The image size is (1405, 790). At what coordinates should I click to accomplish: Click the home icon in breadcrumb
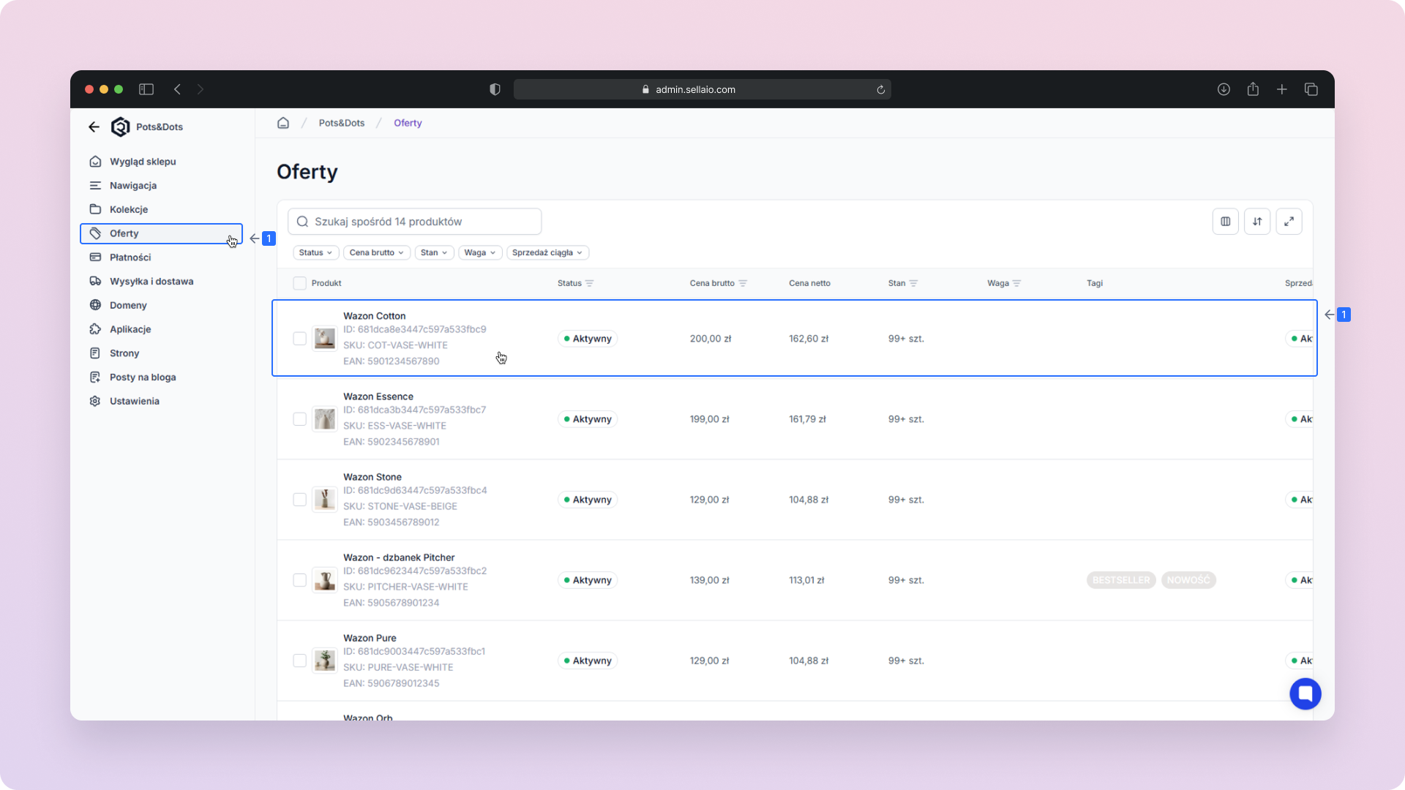[283, 123]
